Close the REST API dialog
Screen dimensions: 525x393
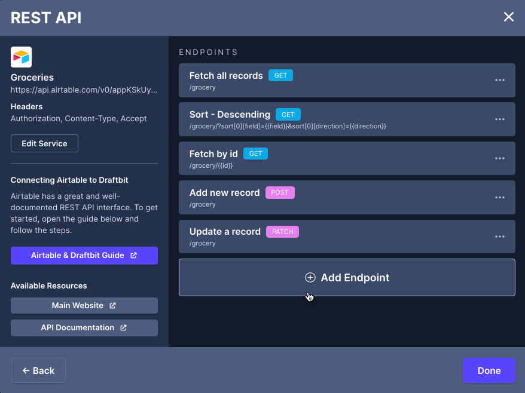click(x=509, y=17)
